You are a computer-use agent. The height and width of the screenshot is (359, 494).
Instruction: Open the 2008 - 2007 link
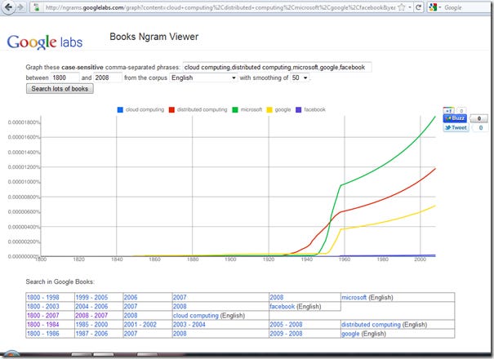pyautogui.click(x=91, y=316)
